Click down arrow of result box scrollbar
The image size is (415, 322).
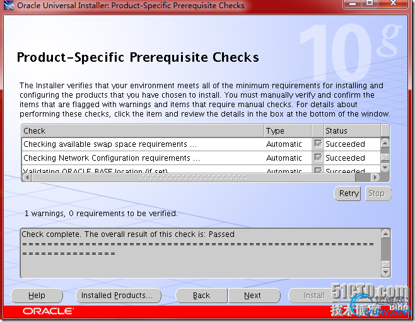click(385, 272)
